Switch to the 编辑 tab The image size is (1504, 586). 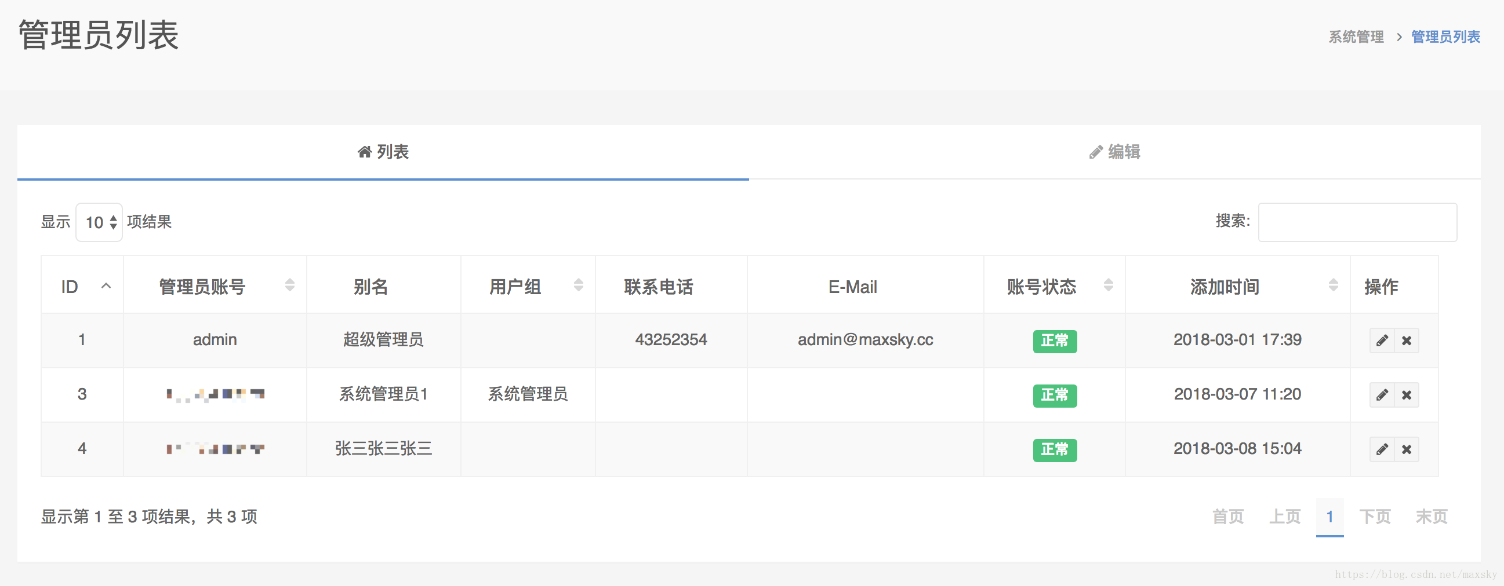point(1114,152)
